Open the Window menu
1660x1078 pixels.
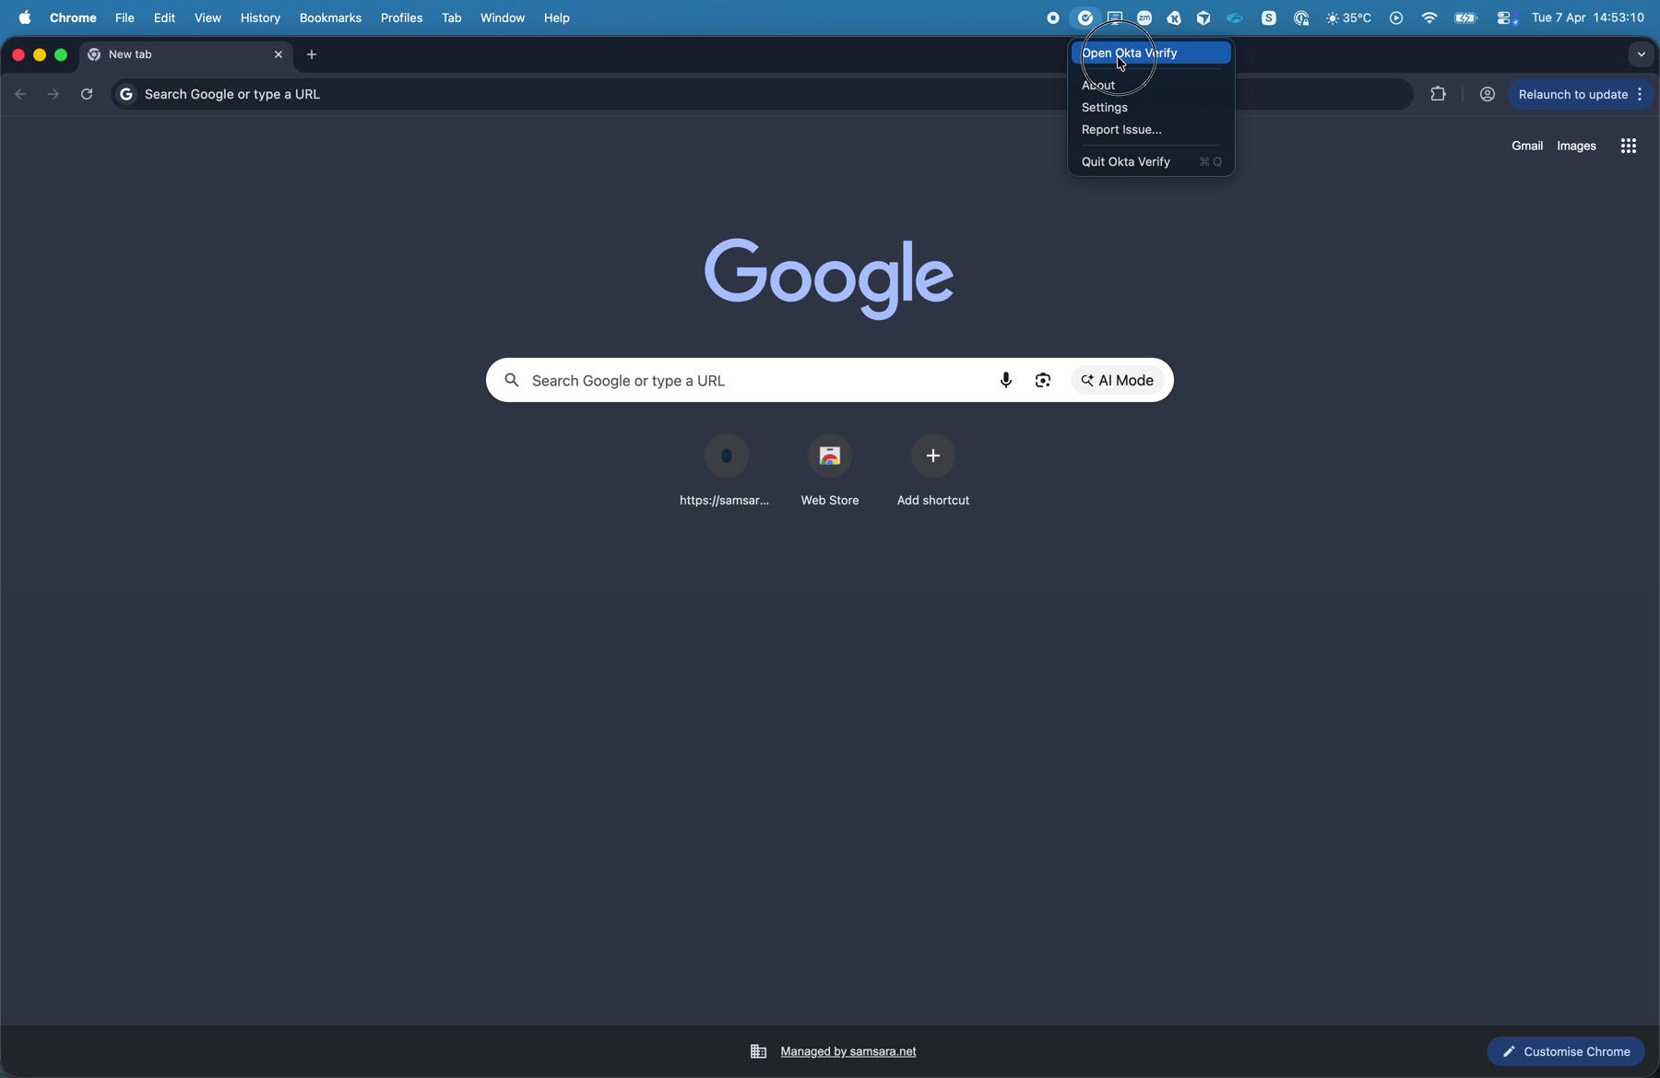click(502, 18)
